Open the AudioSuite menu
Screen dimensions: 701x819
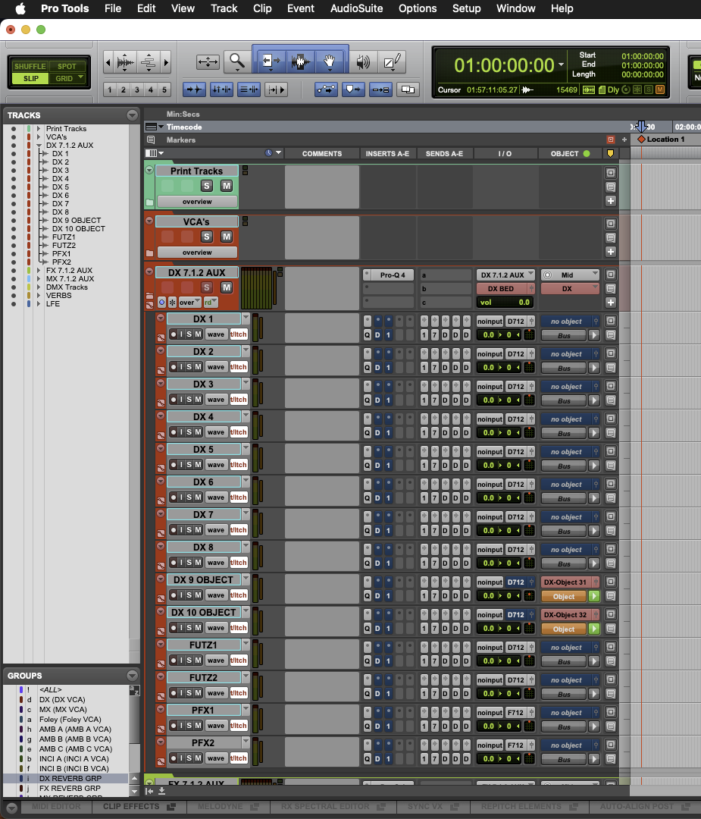[x=356, y=8]
